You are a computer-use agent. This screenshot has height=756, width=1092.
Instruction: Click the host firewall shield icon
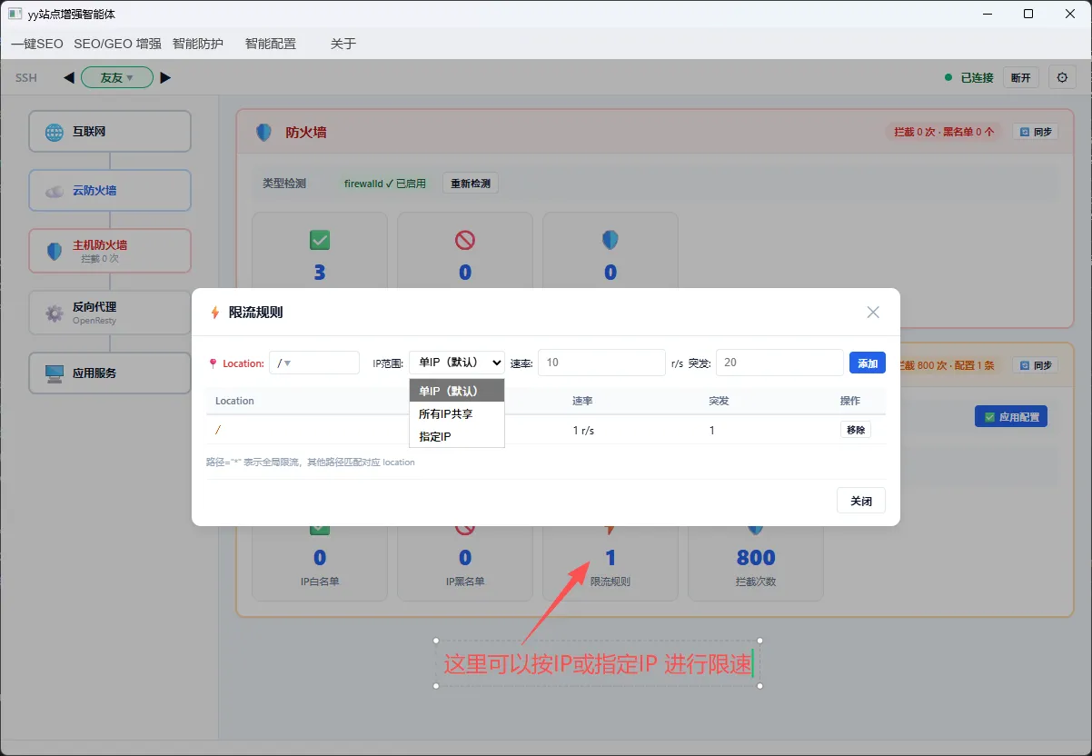coord(55,251)
